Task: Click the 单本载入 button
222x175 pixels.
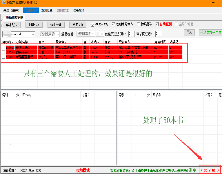Action: pyautogui.click(x=12, y=25)
